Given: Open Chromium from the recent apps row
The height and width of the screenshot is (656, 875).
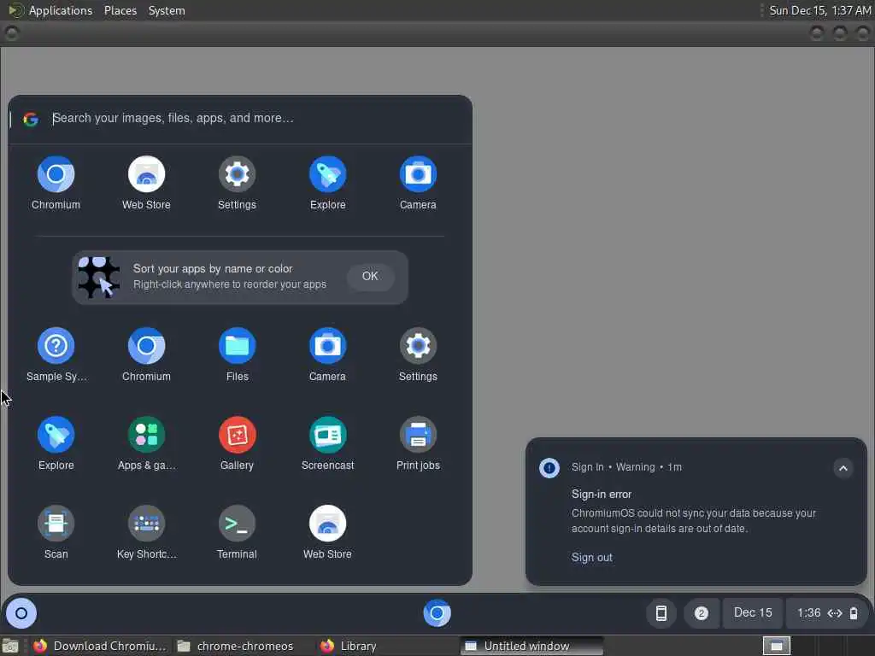Looking at the screenshot, I should 56,183.
